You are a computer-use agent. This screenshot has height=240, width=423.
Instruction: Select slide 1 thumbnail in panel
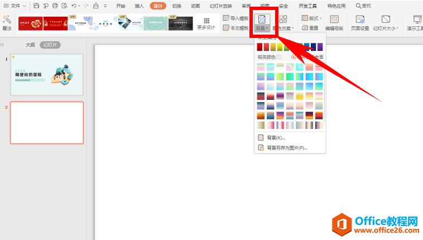(x=47, y=74)
